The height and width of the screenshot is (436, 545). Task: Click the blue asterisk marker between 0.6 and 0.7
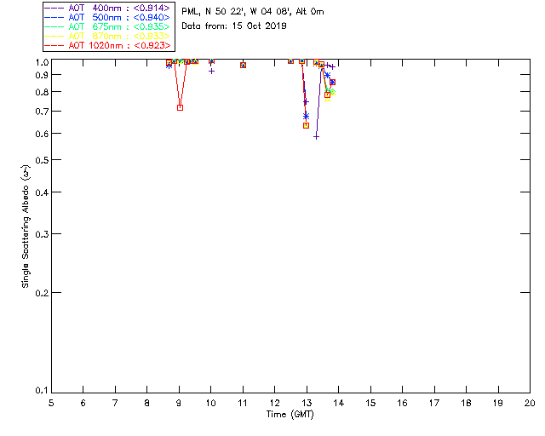(306, 116)
